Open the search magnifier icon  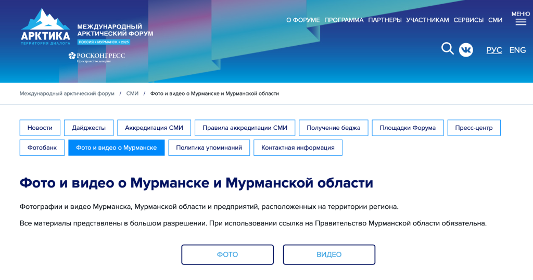447,48
